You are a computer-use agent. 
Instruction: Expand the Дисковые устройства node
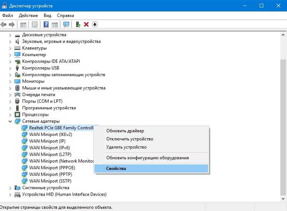point(10,35)
